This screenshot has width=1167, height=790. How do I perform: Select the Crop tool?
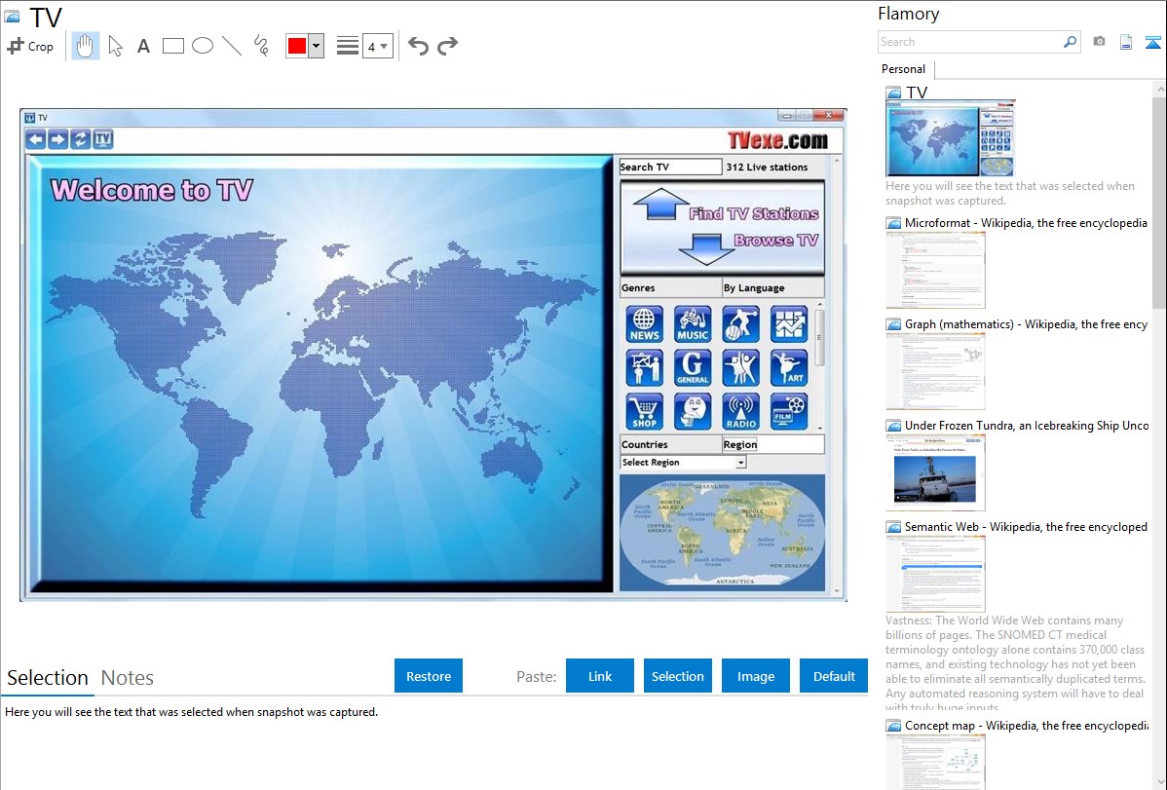point(30,46)
